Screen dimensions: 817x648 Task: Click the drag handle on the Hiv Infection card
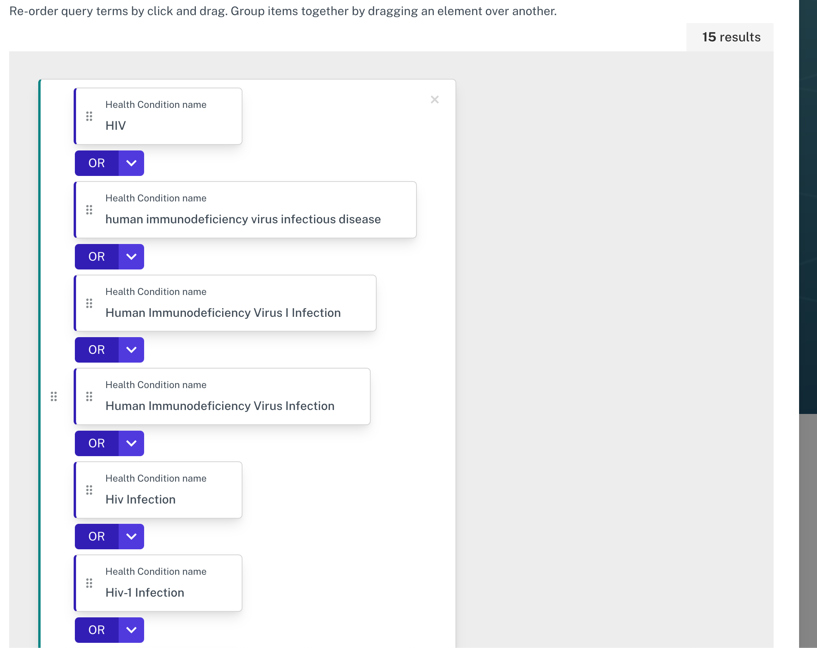click(x=89, y=490)
